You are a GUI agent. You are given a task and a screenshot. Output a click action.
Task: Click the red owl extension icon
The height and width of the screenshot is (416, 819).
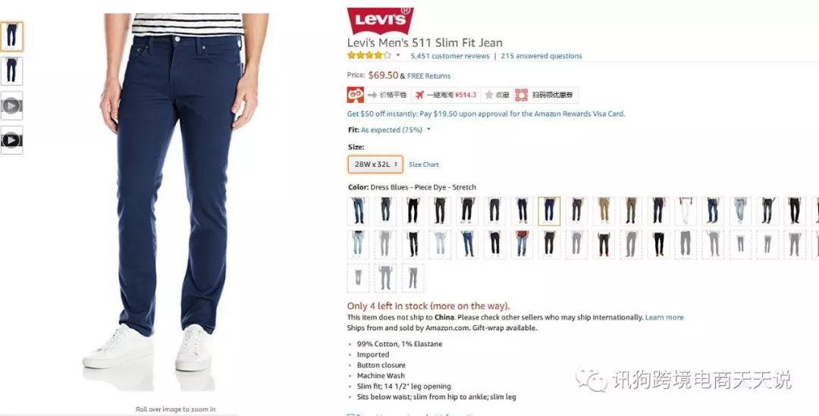[x=355, y=95]
